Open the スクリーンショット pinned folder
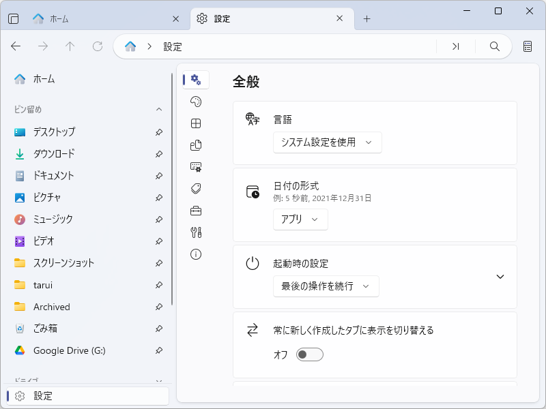546x409 pixels. point(87,263)
